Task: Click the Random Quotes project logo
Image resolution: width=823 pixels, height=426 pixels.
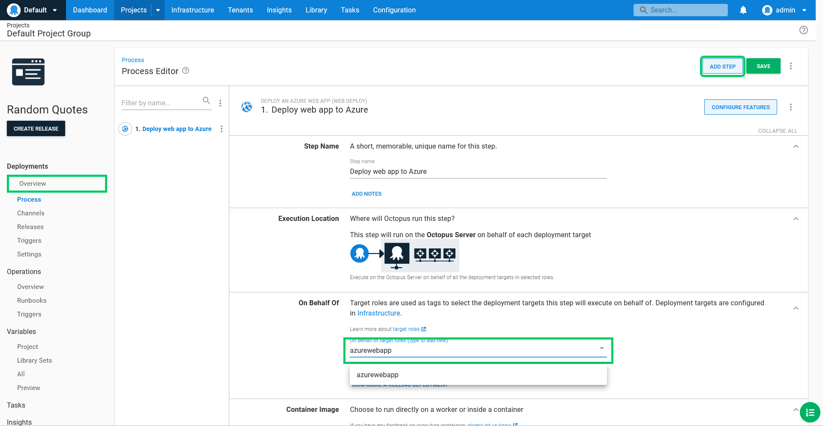Action: [x=28, y=72]
